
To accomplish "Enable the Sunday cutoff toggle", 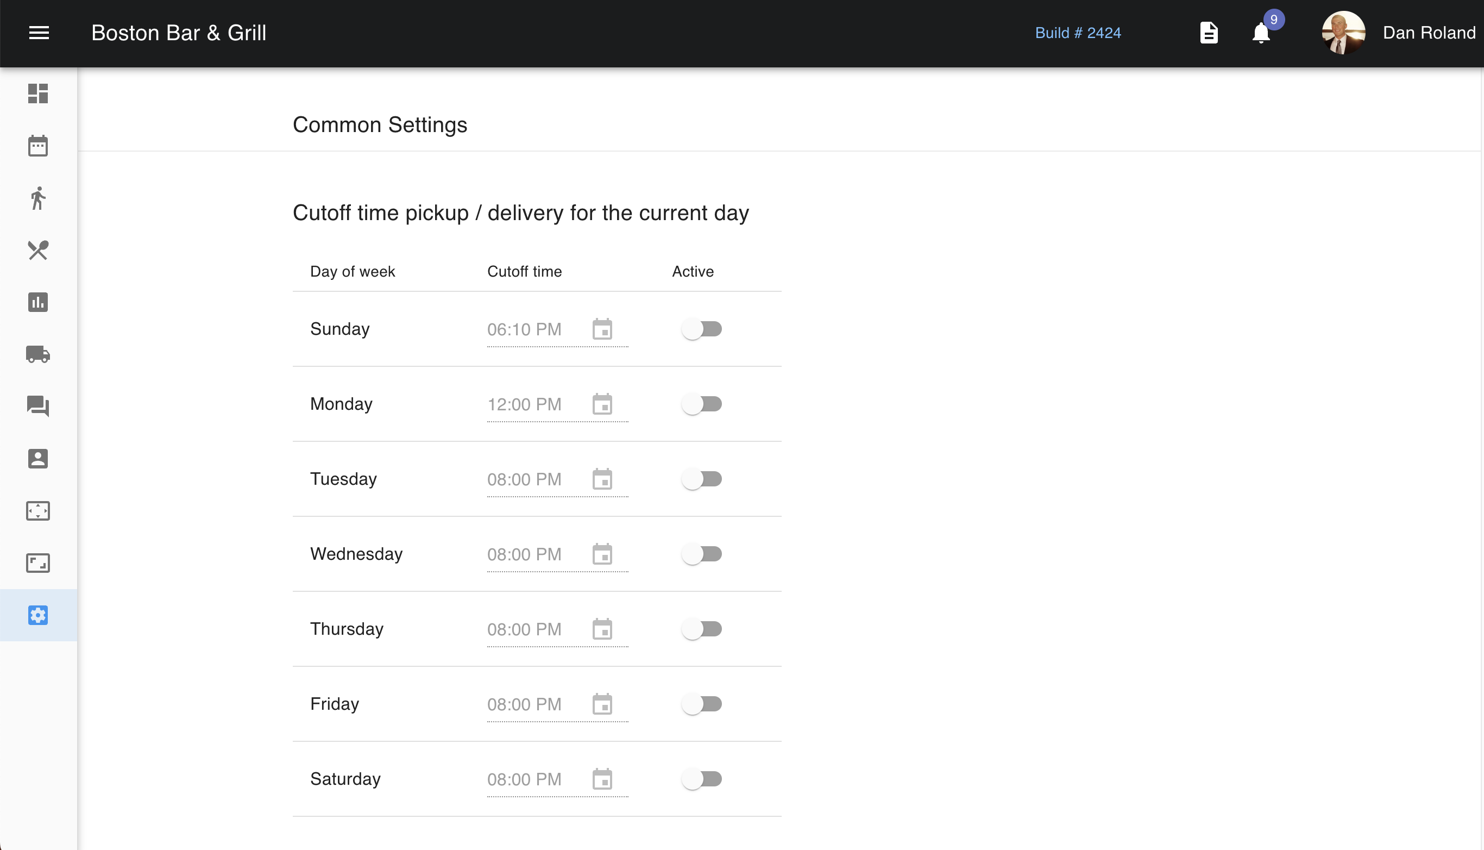I will (701, 329).
